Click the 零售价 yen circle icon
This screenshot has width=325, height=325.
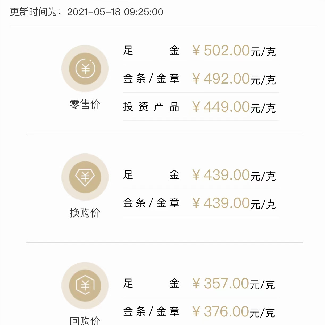(85, 69)
